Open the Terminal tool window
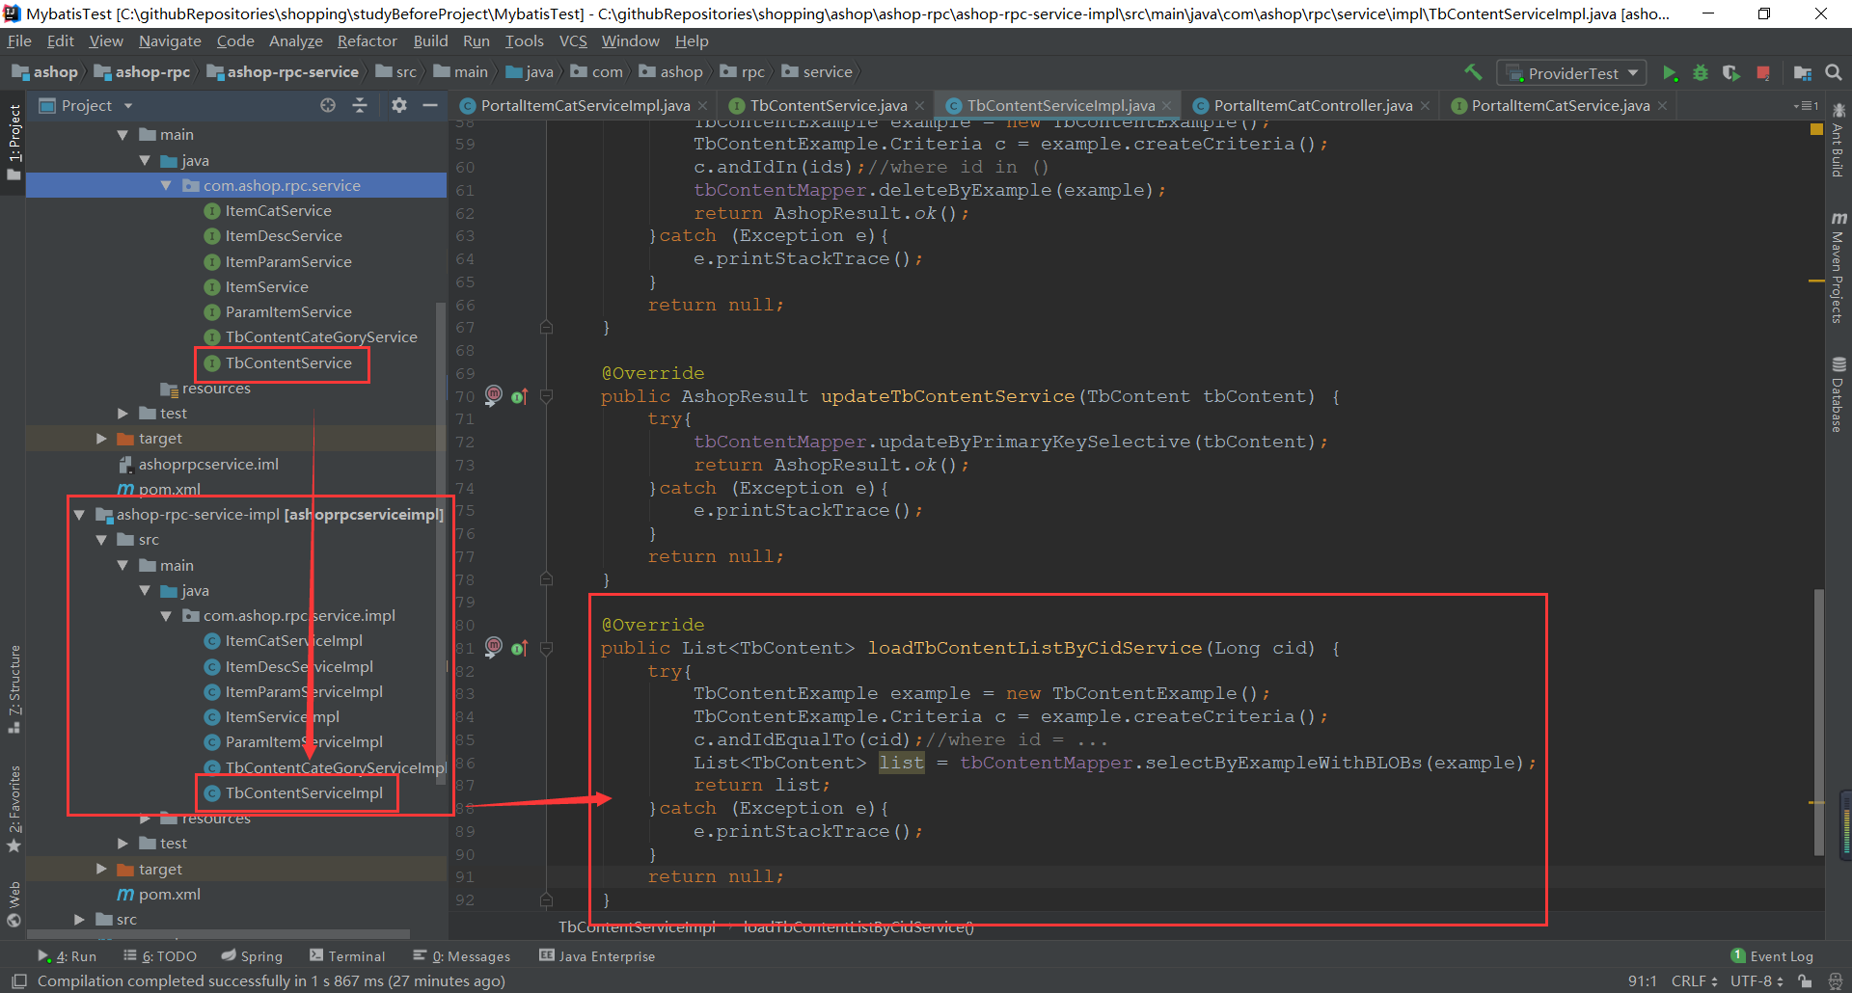Screen dimensions: 1852x993 tap(347, 956)
